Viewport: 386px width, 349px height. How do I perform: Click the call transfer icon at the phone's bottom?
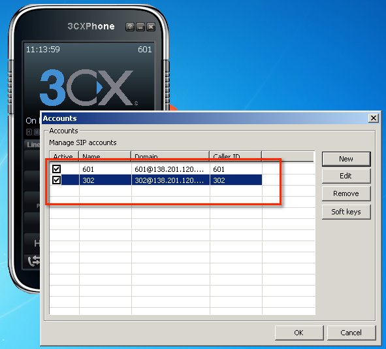coord(34,261)
